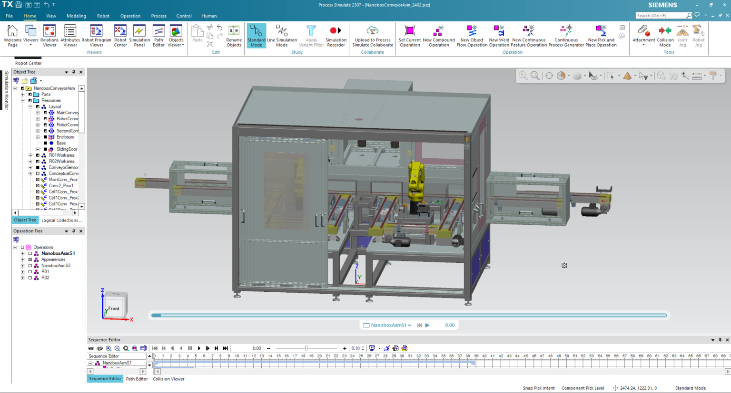This screenshot has height=393, width=731.
Task: Open the Path Editor from Viewers group
Action: 158,36
